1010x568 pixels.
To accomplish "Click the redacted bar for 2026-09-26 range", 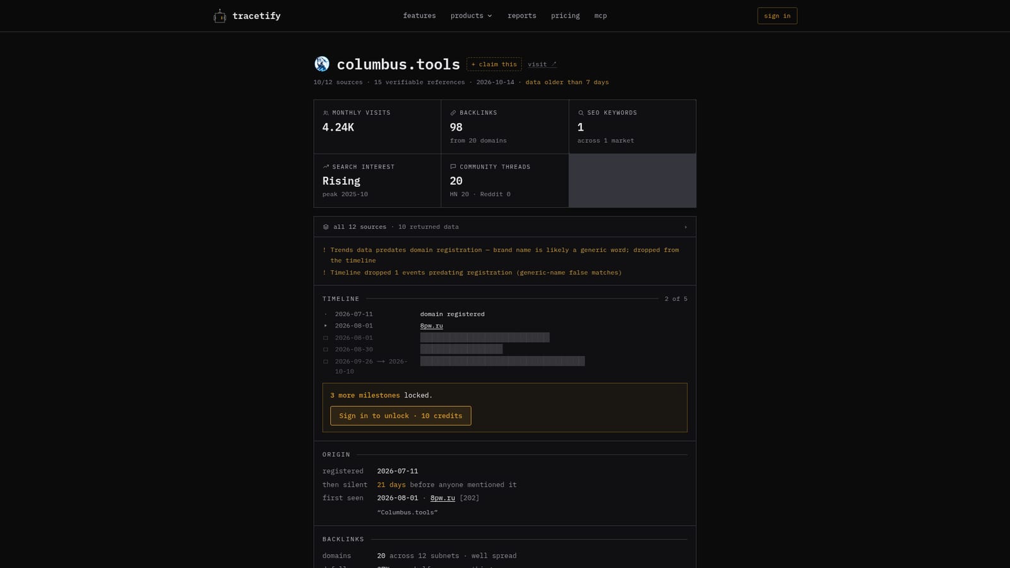I will 502,361.
